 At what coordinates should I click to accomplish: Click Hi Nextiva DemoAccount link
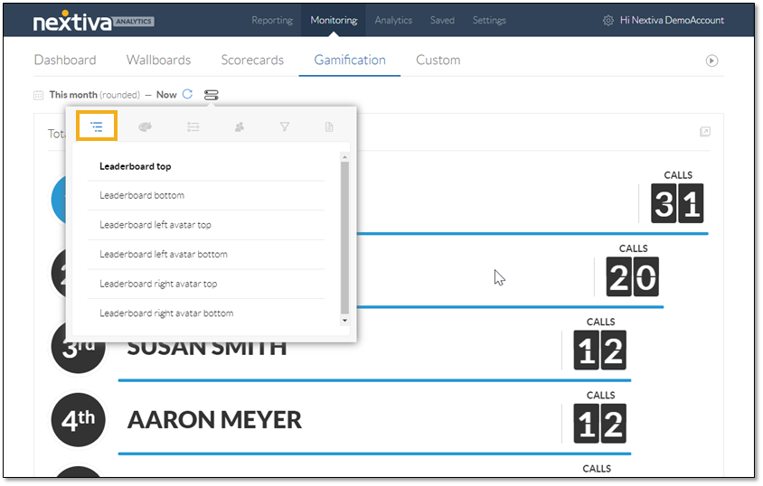(672, 20)
